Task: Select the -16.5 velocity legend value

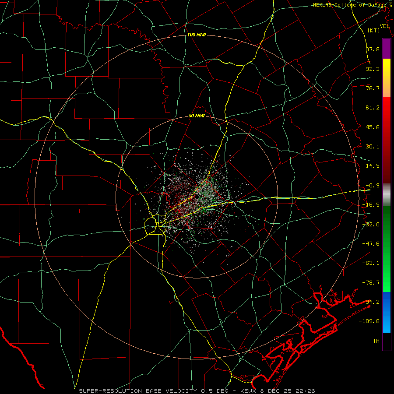Action: 371,205
